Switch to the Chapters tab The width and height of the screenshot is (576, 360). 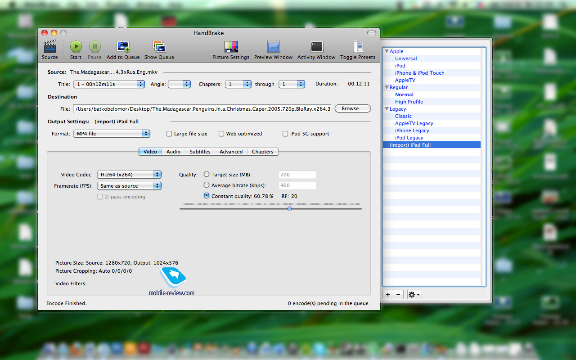[x=263, y=152]
